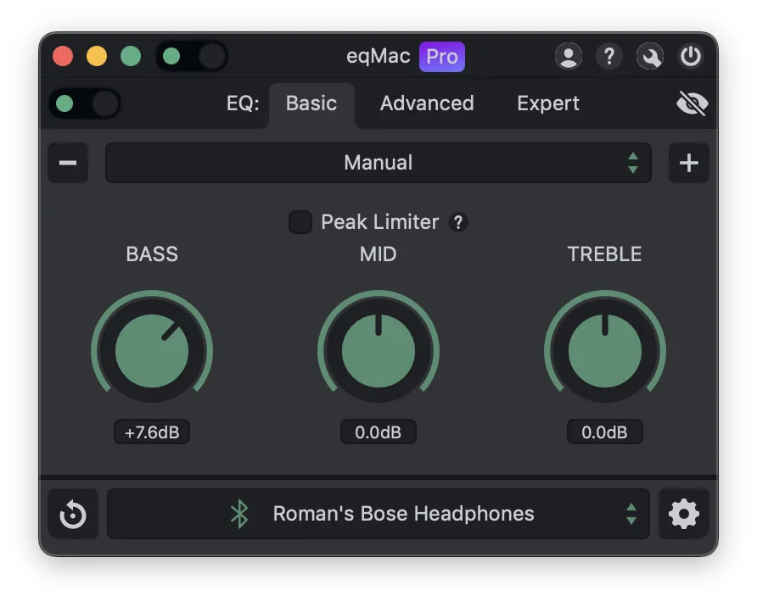Screen dimensions: 757x602
Task: Open output device settings gear icon
Action: [684, 514]
